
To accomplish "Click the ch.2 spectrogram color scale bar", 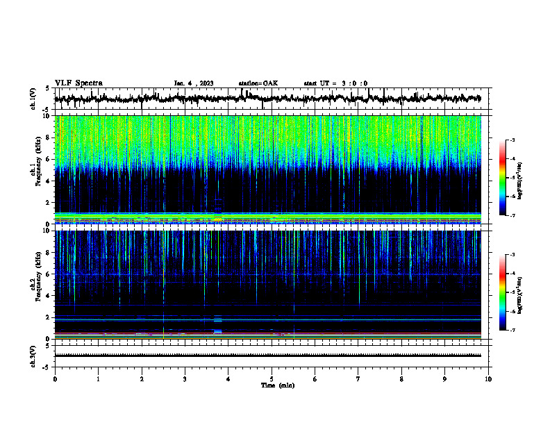I will (x=503, y=292).
